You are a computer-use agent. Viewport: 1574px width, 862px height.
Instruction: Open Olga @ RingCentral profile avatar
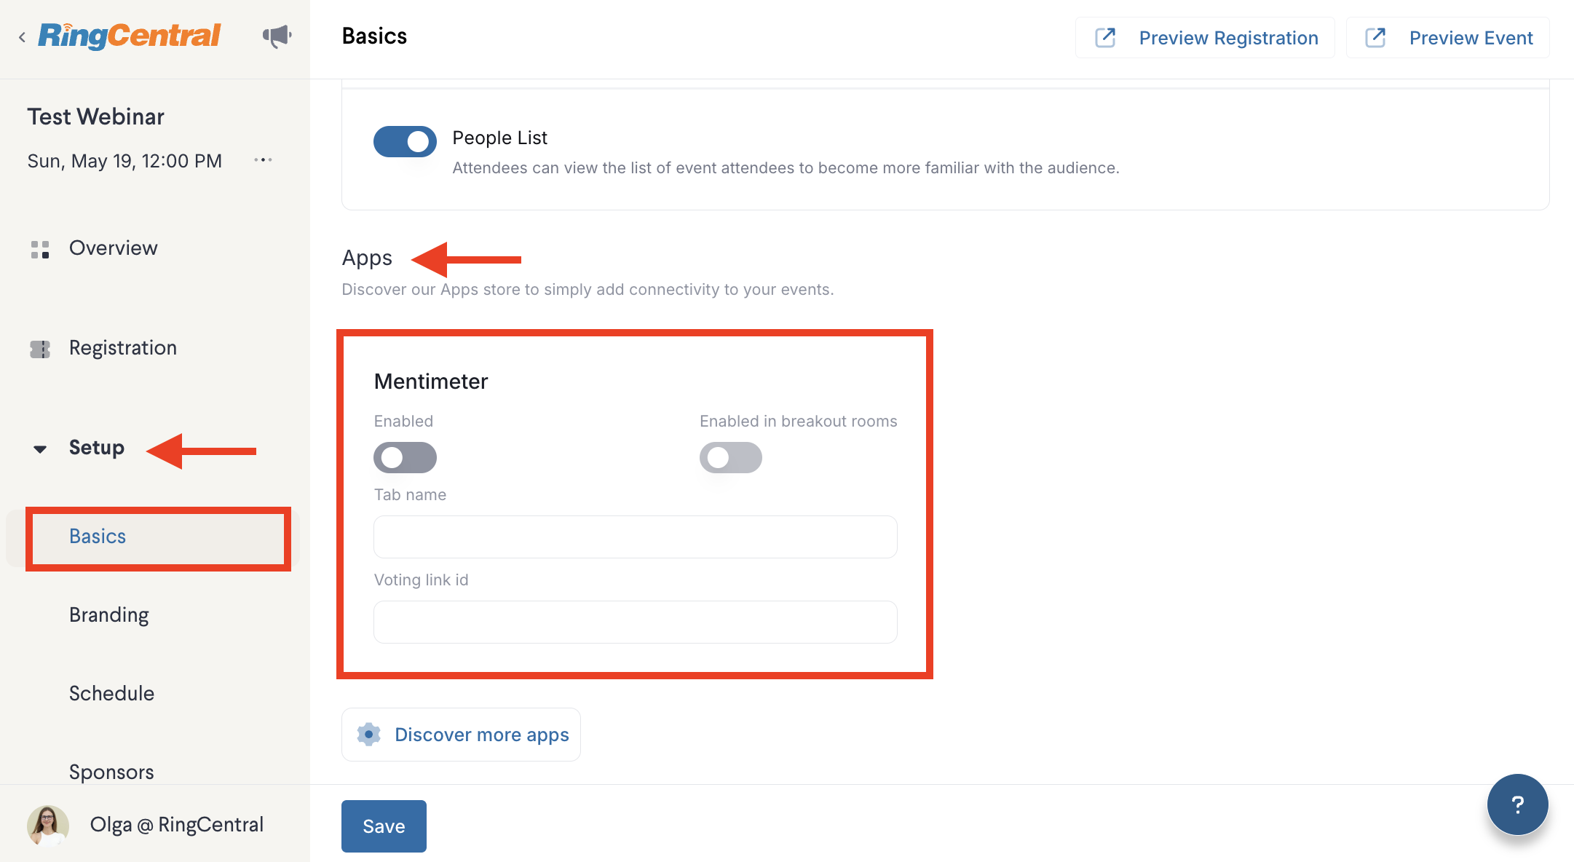click(x=48, y=825)
